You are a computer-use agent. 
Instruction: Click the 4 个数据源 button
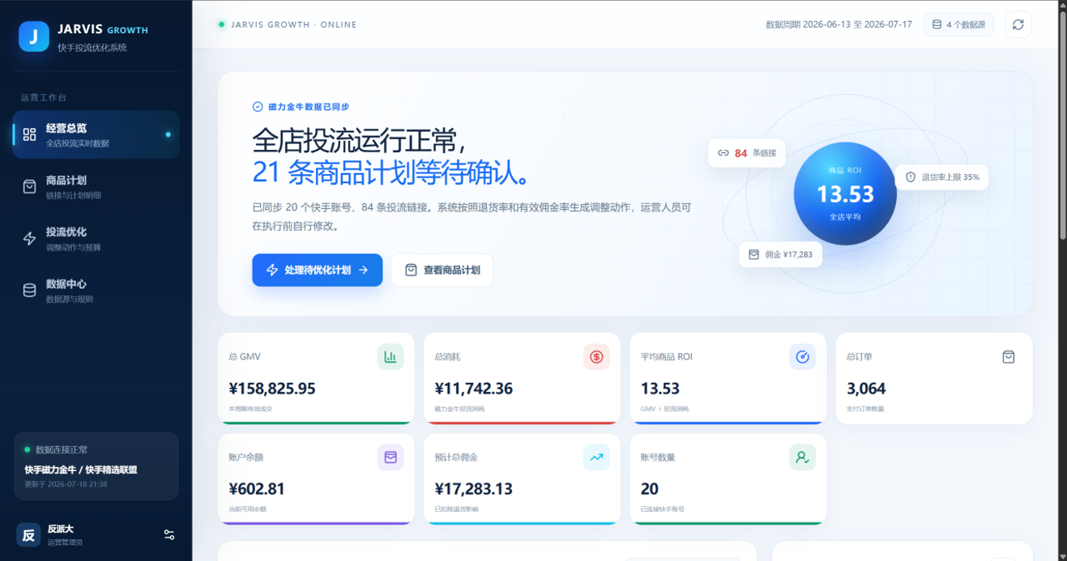click(x=958, y=24)
